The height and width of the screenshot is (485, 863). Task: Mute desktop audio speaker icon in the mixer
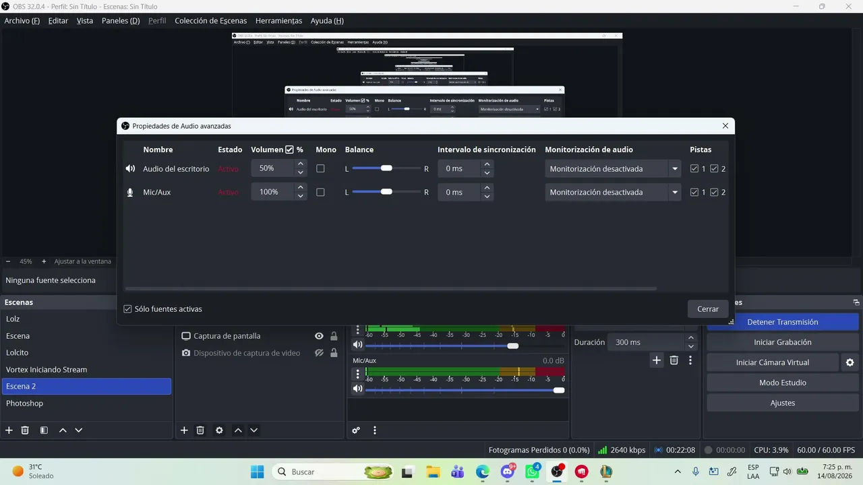click(358, 345)
